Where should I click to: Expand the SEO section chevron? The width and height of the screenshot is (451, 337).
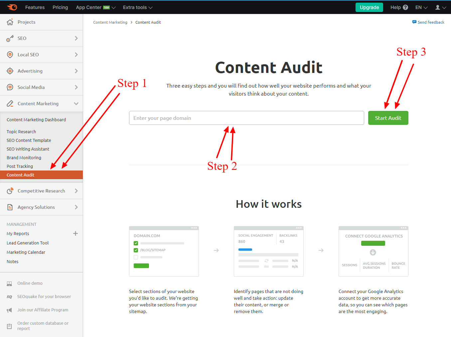click(76, 38)
